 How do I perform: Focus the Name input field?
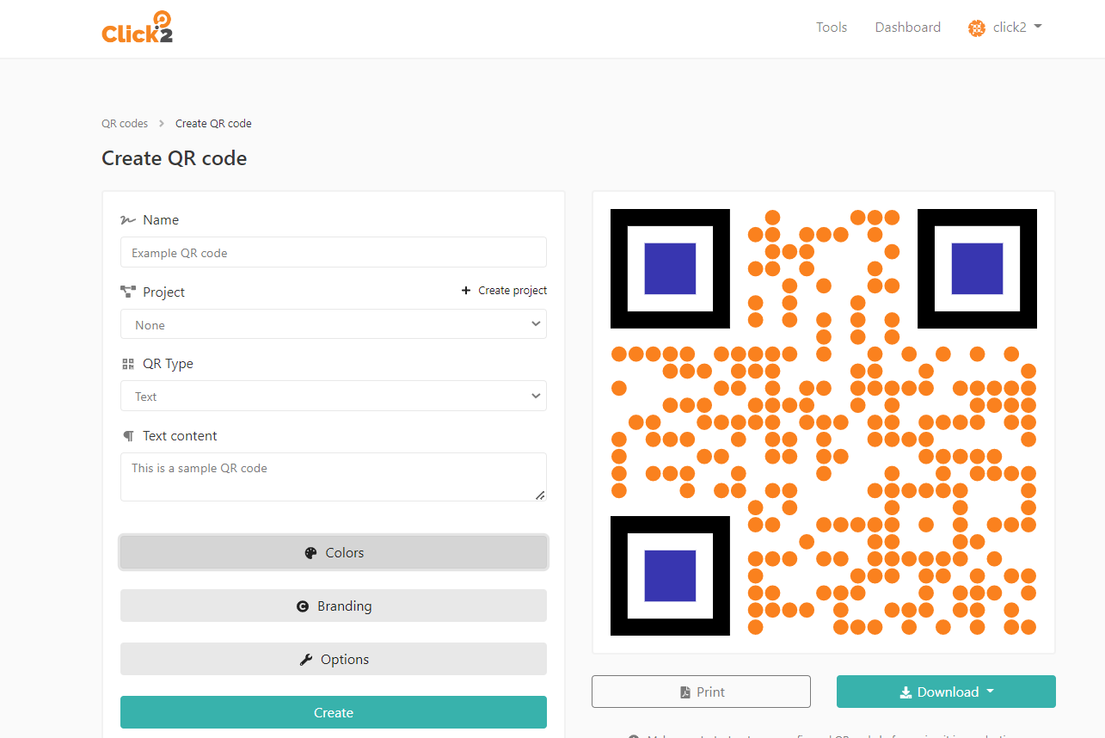click(334, 252)
